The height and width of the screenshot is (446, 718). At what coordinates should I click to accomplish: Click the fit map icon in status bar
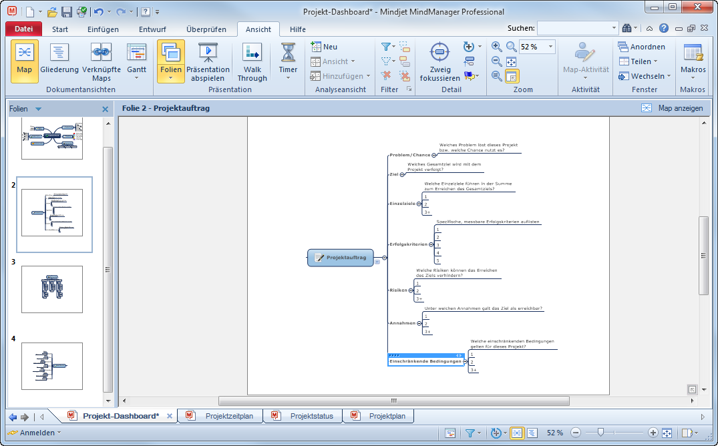(667, 433)
